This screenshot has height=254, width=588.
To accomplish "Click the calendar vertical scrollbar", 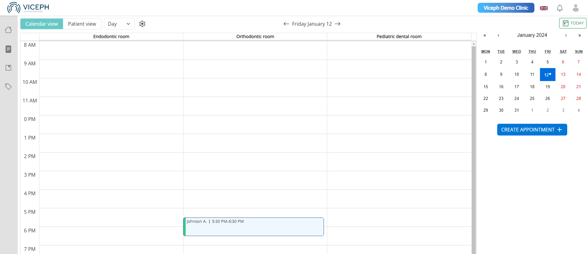I will tap(473, 149).
